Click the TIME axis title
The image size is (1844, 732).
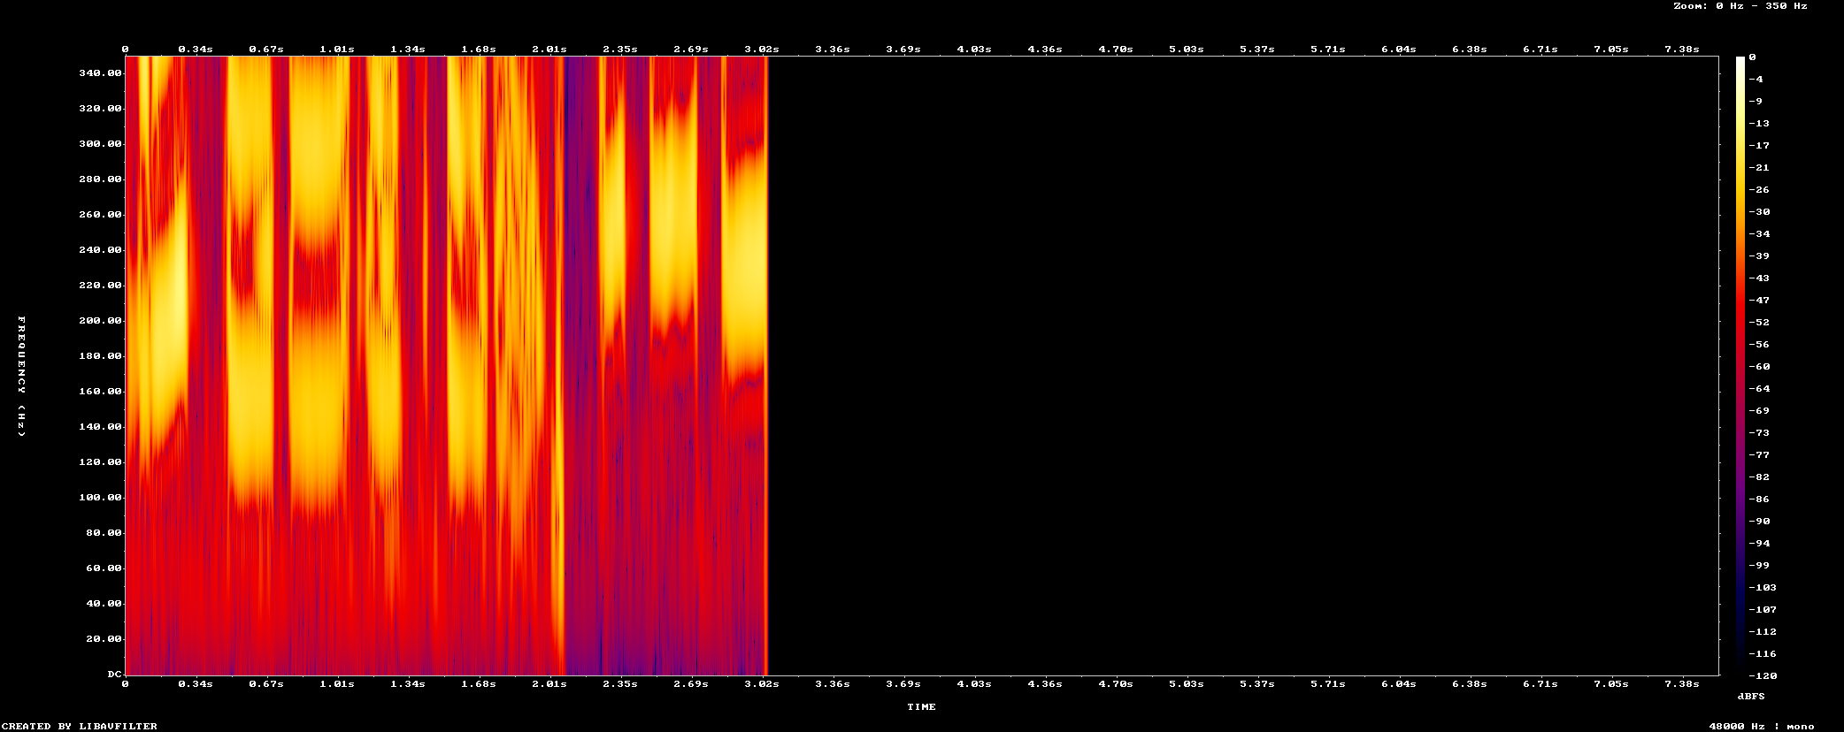pos(921,707)
